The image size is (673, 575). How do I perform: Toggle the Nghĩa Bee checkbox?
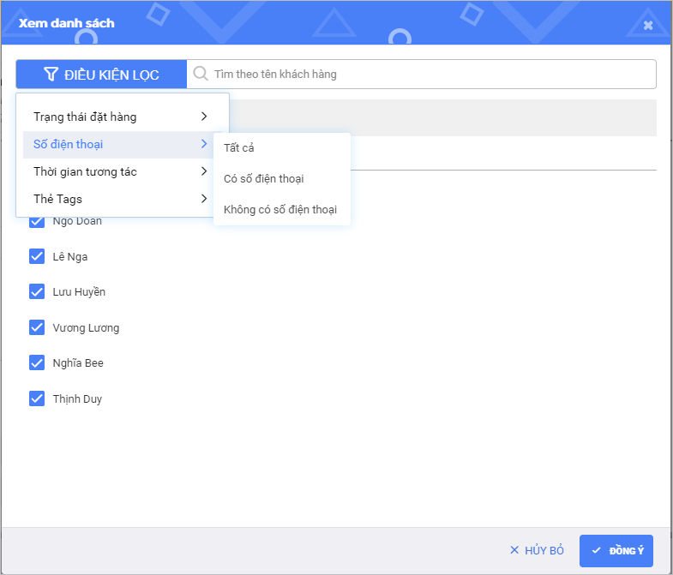[x=37, y=362]
